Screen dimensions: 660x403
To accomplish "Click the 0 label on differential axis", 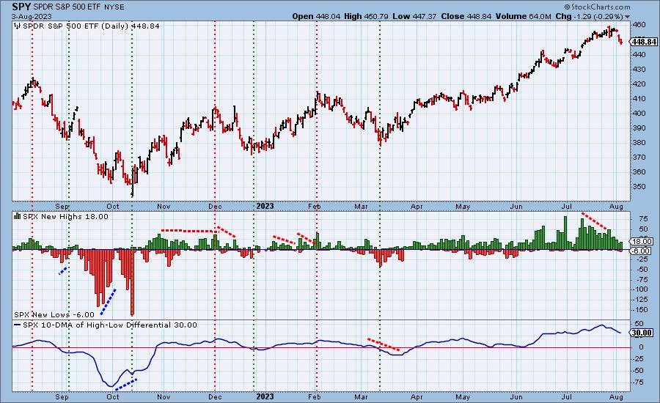I will pyautogui.click(x=641, y=347).
